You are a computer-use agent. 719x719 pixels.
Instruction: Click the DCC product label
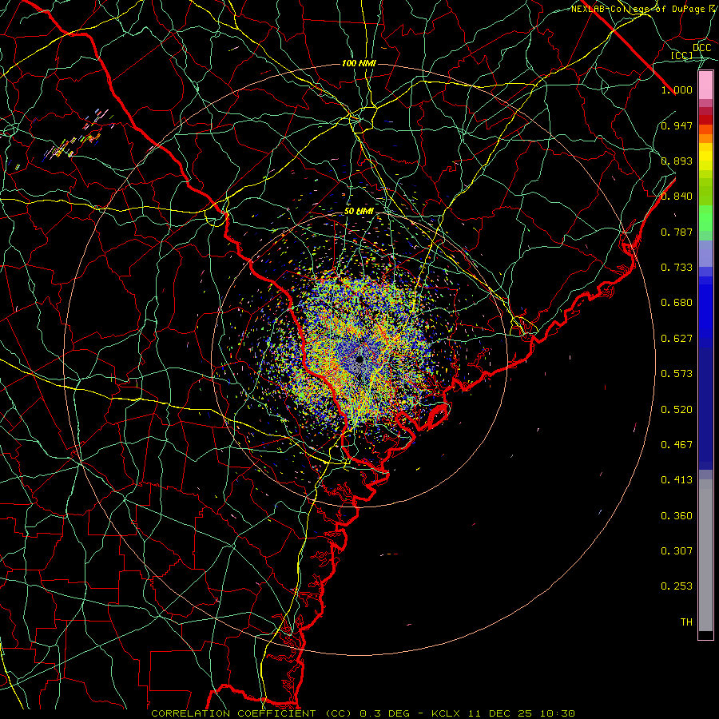tap(701, 47)
